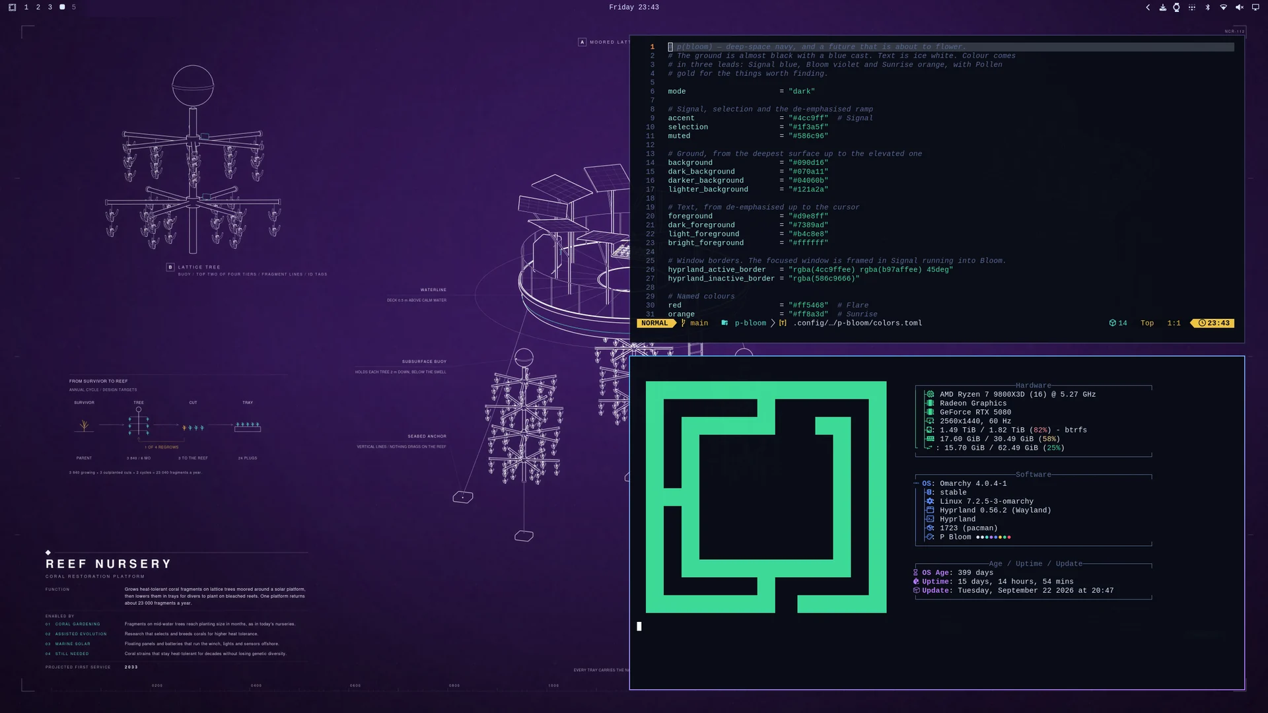
Task: Open the Omarchy menu icon in top bar
Action: 12,7
